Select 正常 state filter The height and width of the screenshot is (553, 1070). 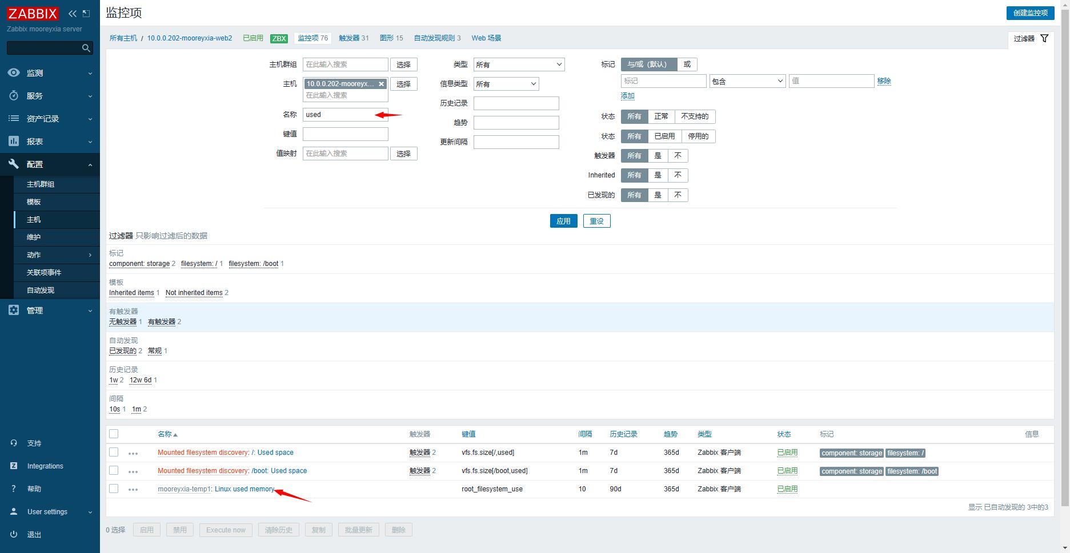click(x=661, y=116)
